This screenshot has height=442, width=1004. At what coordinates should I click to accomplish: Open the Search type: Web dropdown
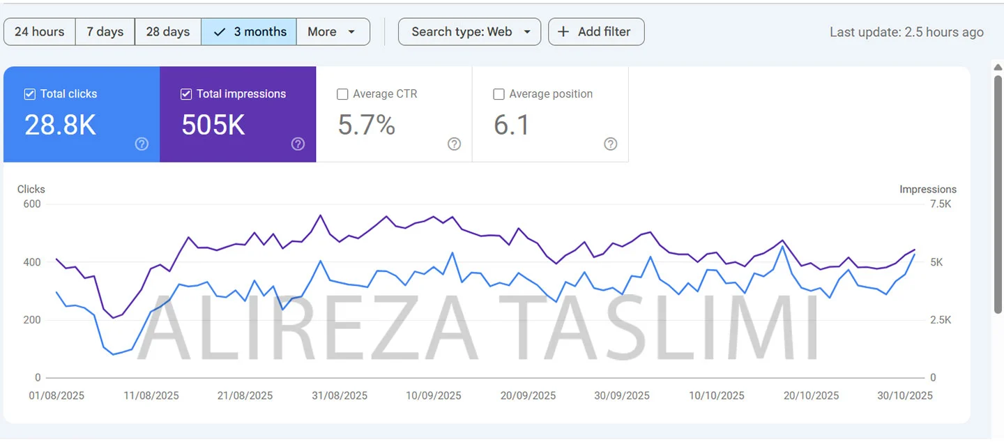pos(469,32)
